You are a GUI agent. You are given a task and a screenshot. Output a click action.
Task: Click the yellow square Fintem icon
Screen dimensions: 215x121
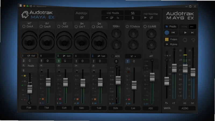tap(167, 40)
